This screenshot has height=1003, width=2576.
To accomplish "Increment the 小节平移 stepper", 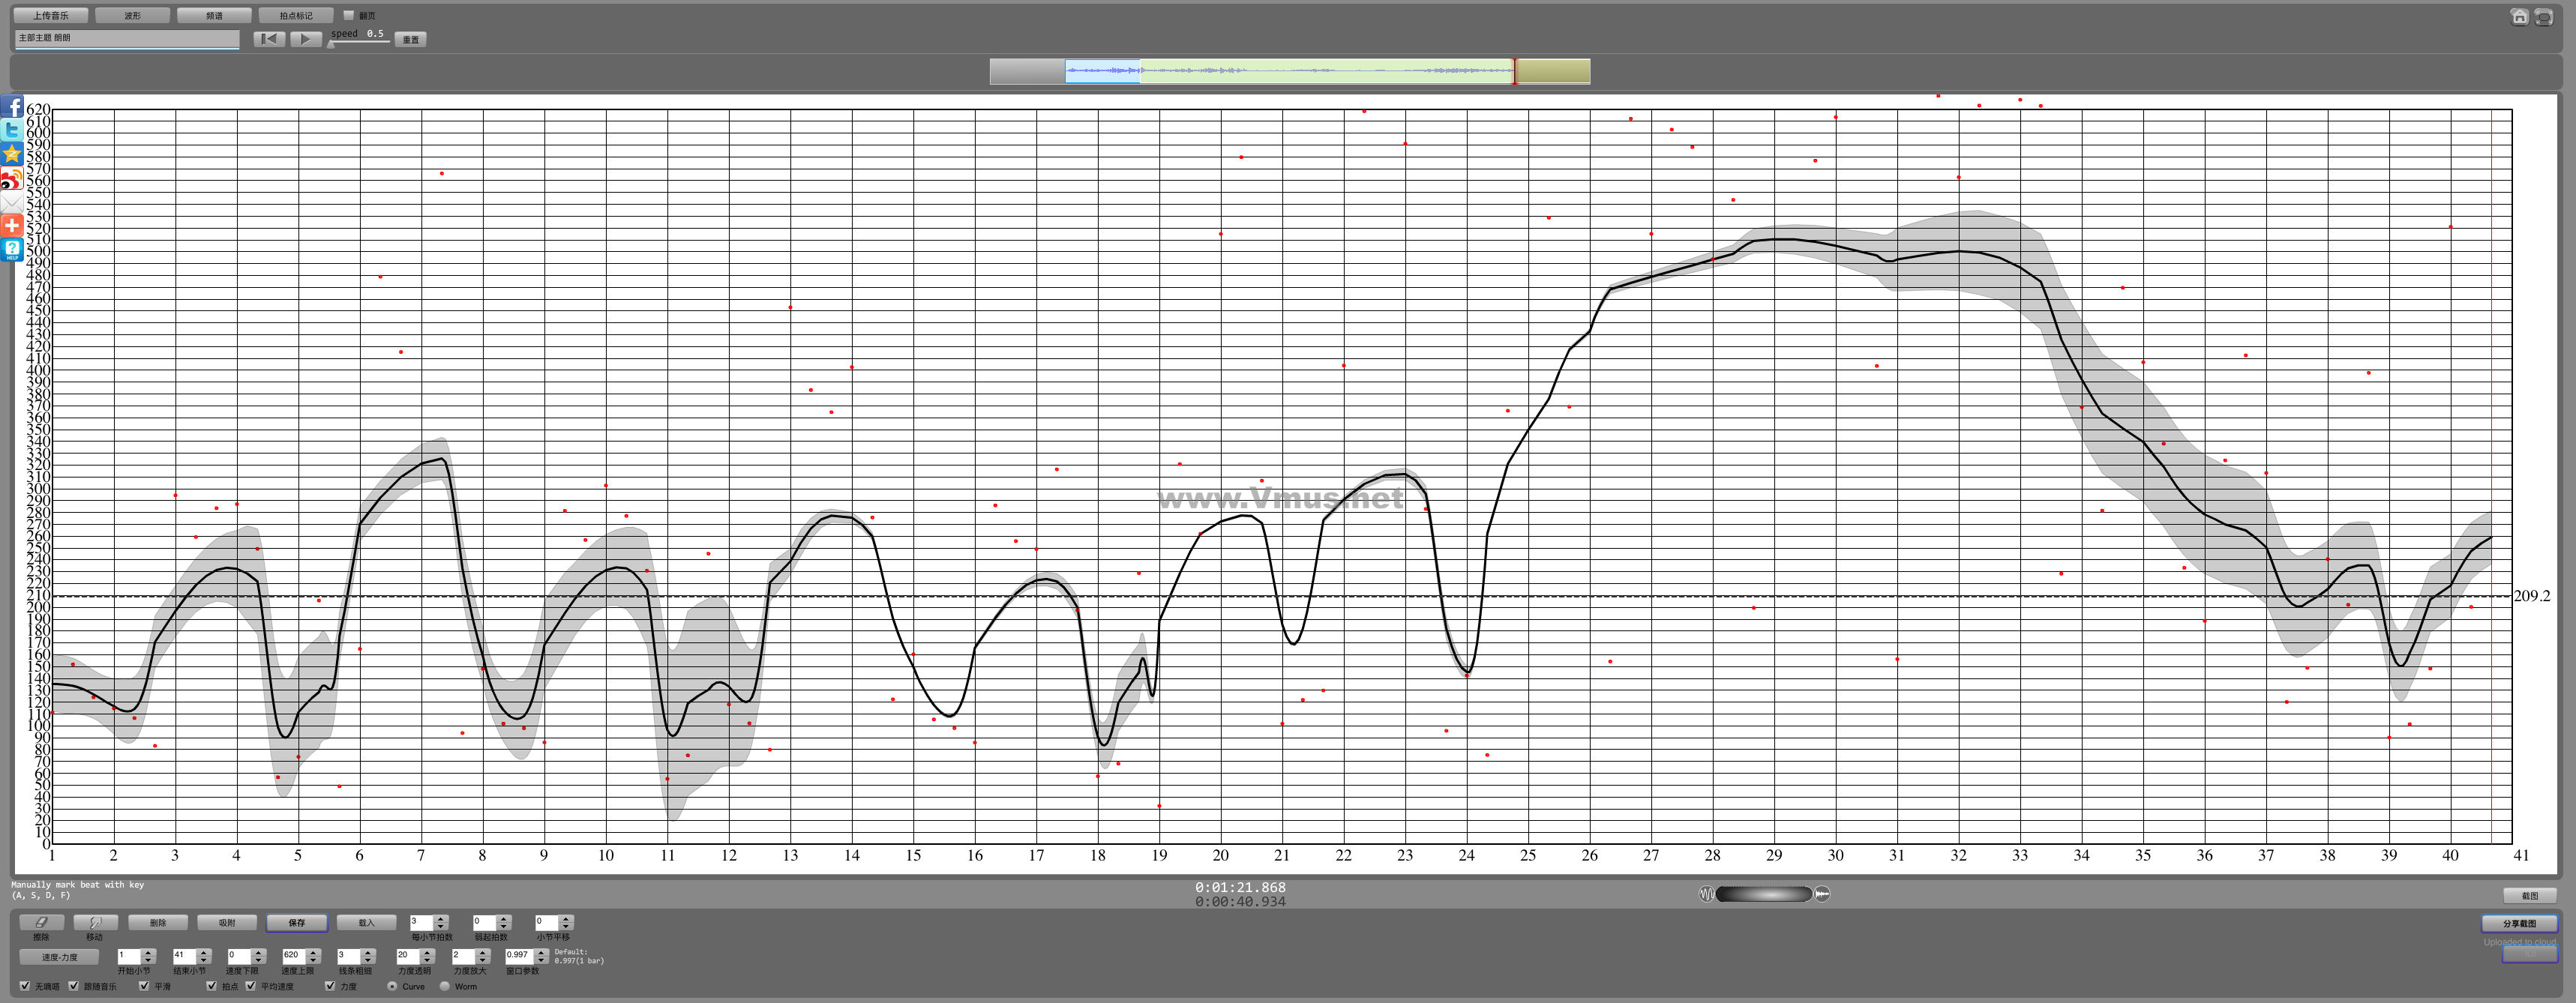I will pos(565,919).
